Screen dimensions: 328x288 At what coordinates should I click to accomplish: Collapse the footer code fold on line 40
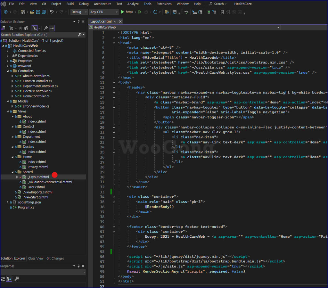coord(114,227)
